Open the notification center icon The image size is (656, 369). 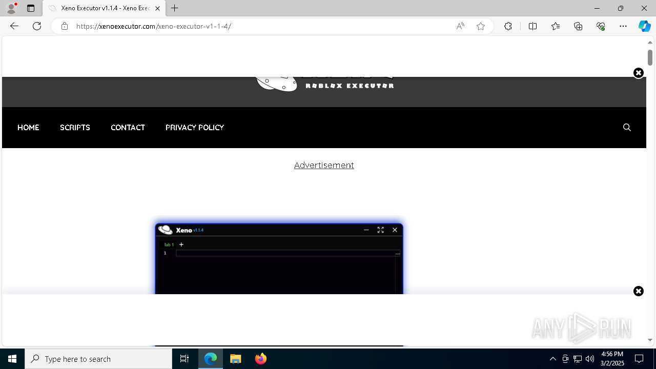tap(639, 359)
